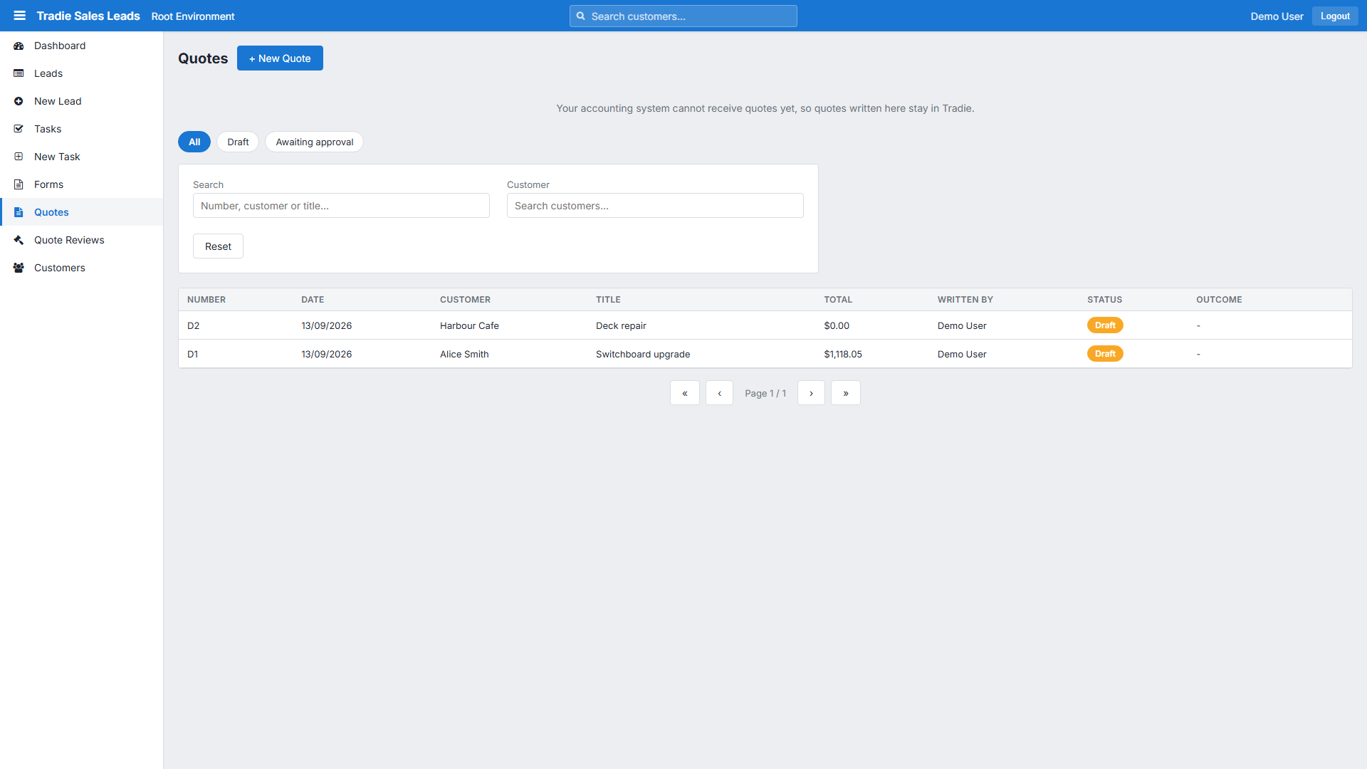The image size is (1367, 769).
Task: Click the Dashboard gauge icon
Action: [x=19, y=46]
